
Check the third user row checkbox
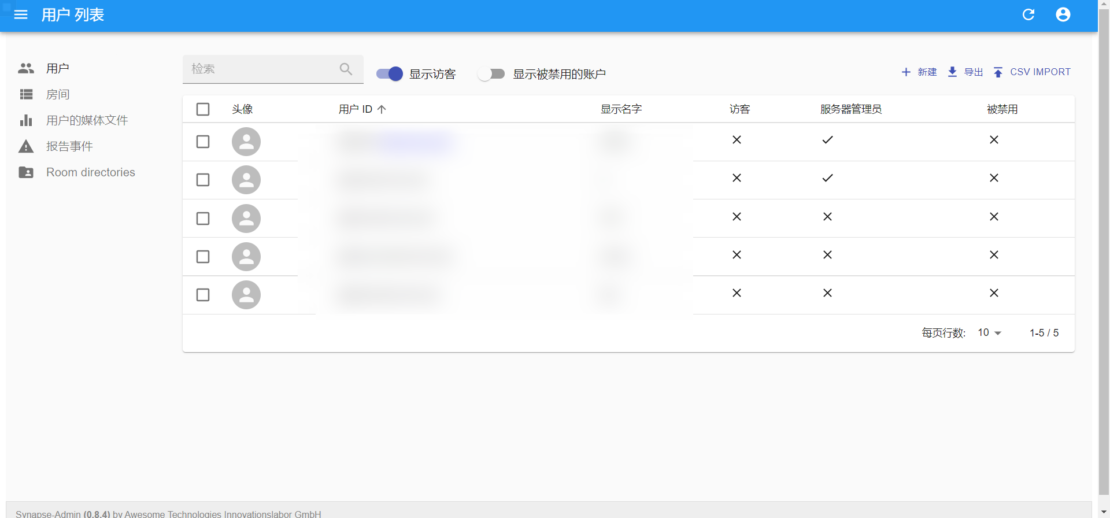(203, 219)
